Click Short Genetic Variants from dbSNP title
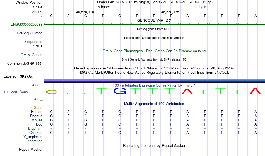This screenshot has height=156, width=265. pyautogui.click(x=154, y=59)
